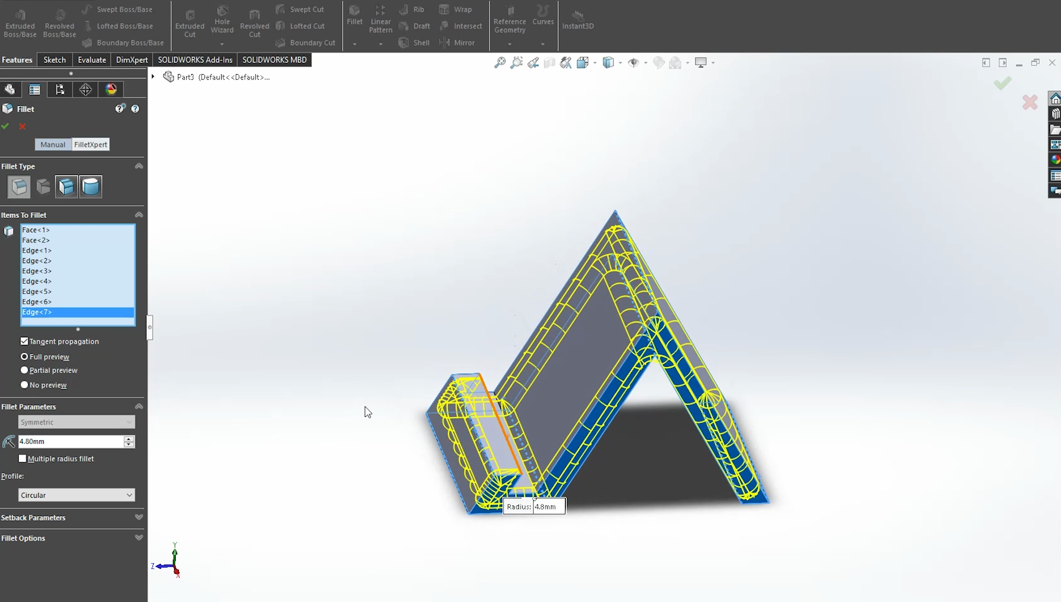Expand the Fillet Options section
This screenshot has height=602, width=1061.
click(x=139, y=538)
